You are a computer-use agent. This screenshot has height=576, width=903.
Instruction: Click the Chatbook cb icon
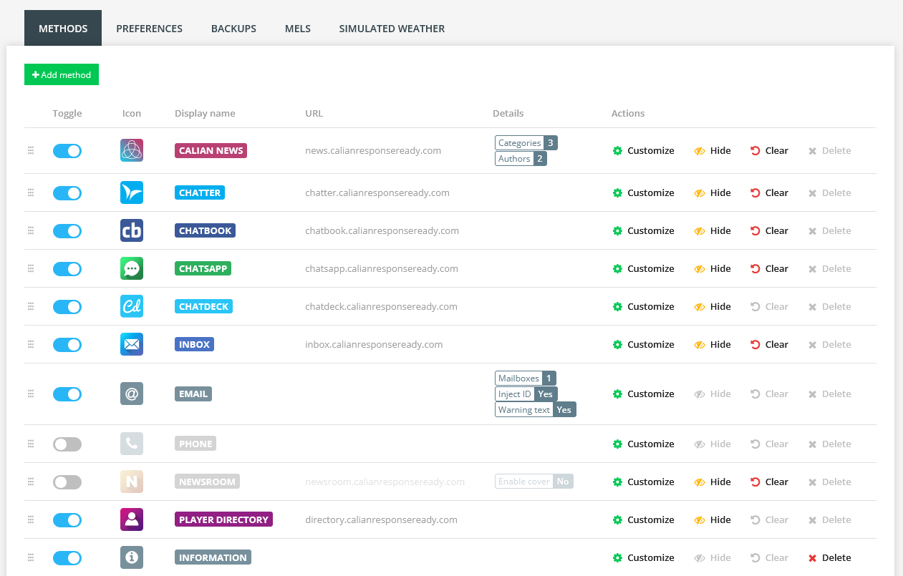coord(132,230)
